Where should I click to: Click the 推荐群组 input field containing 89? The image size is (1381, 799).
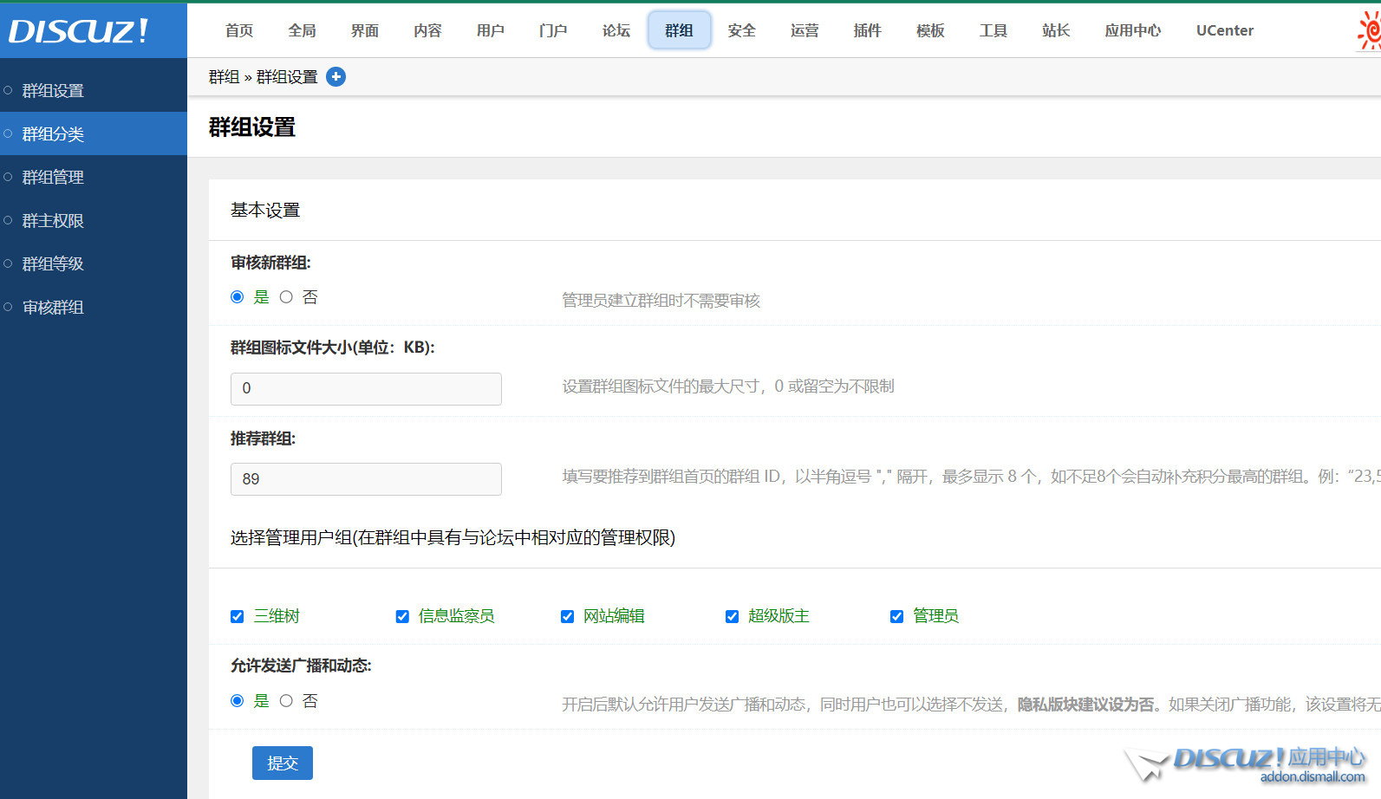pyautogui.click(x=366, y=479)
